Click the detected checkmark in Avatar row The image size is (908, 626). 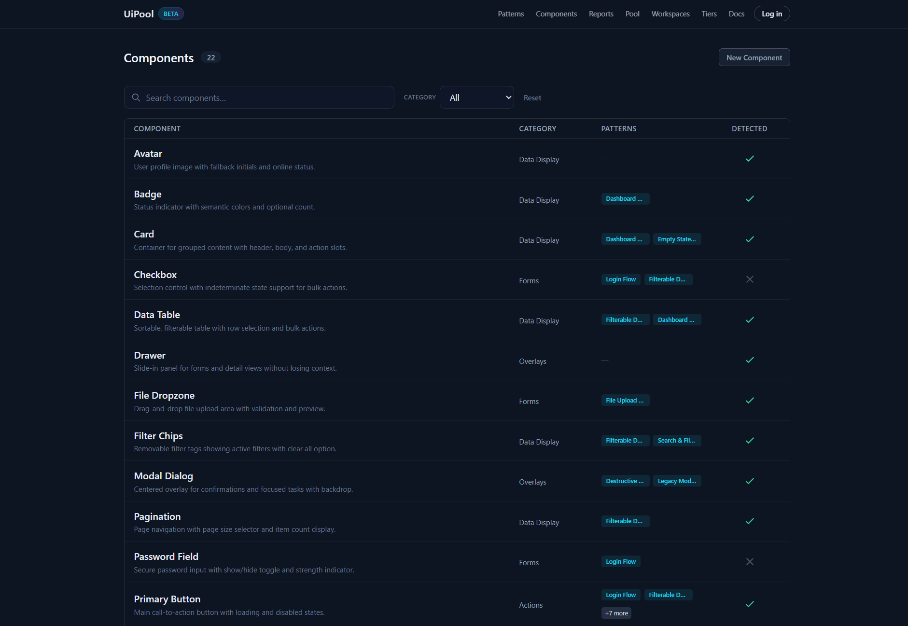(750, 159)
